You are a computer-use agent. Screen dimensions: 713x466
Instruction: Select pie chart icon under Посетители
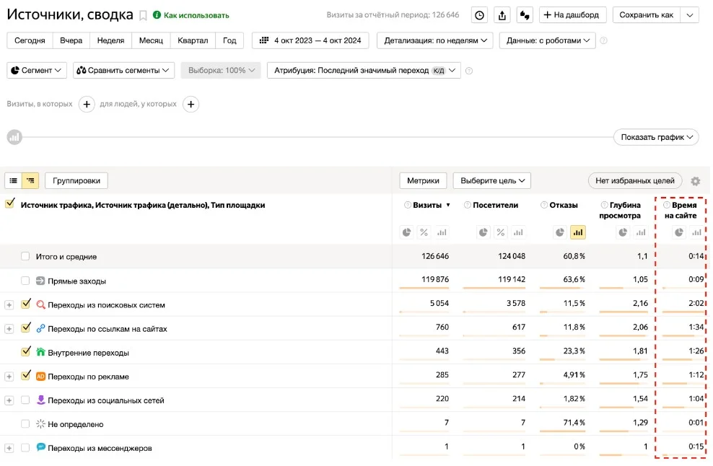[483, 232]
